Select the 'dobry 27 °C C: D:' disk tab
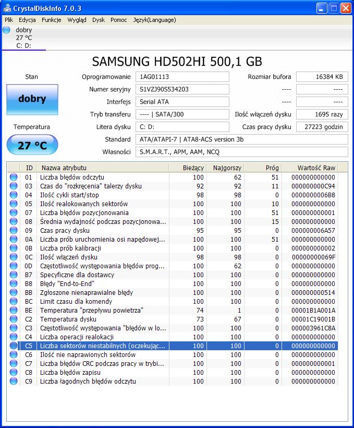Screen dimensions: 354x428 (x=24, y=38)
